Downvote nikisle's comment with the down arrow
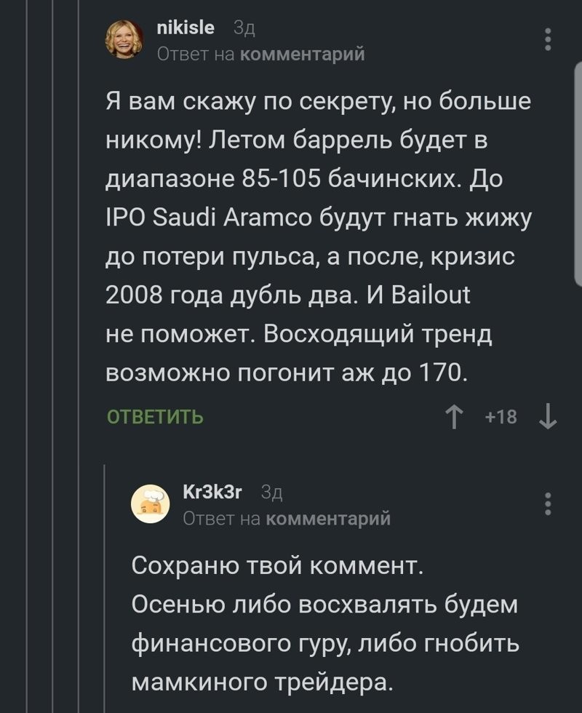Screen dimensions: 582x713 pos(546,417)
